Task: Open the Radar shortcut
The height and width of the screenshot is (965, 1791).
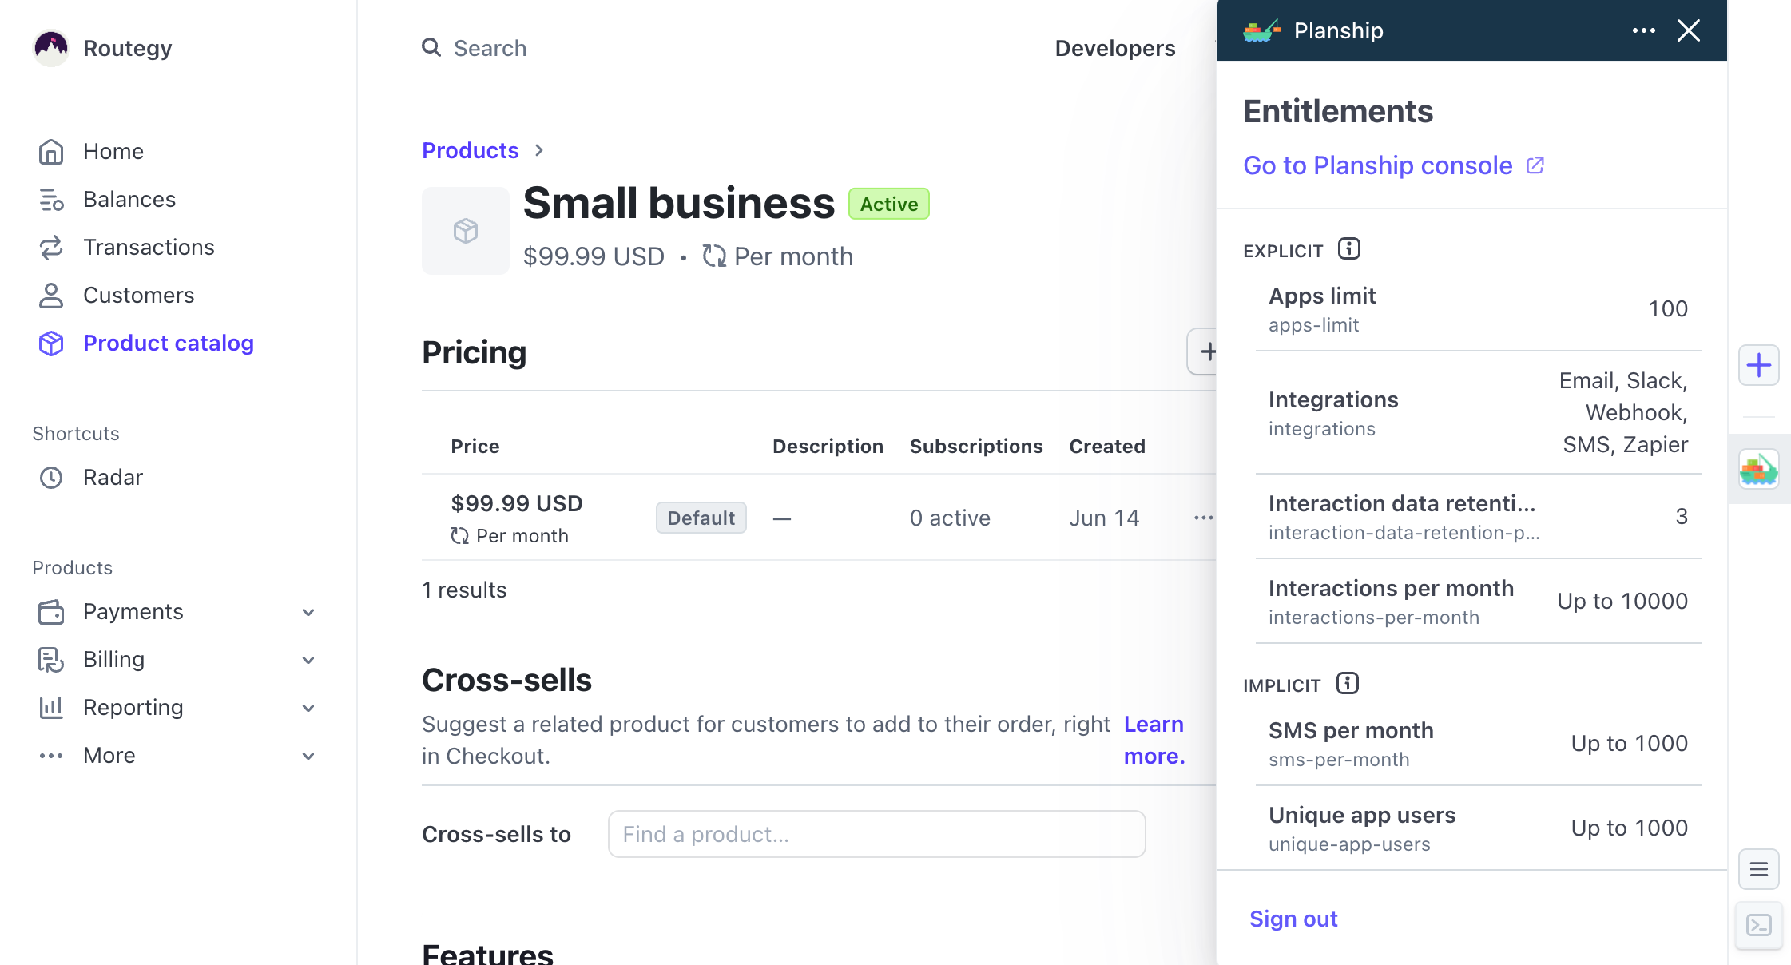Action: [113, 477]
